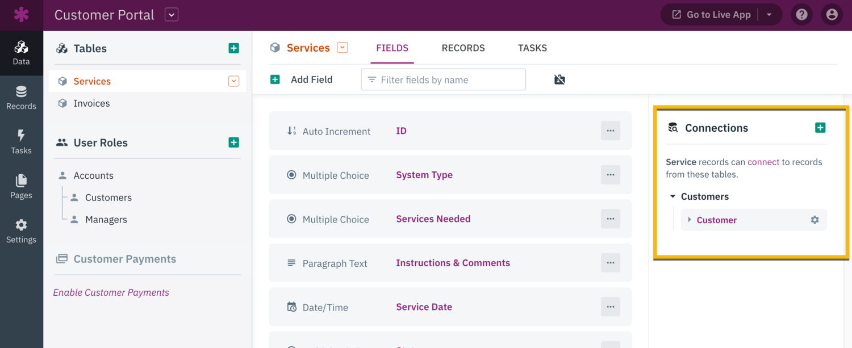Click the Enable Customer Payments link
Viewport: 852px width, 348px height.
[x=111, y=292]
